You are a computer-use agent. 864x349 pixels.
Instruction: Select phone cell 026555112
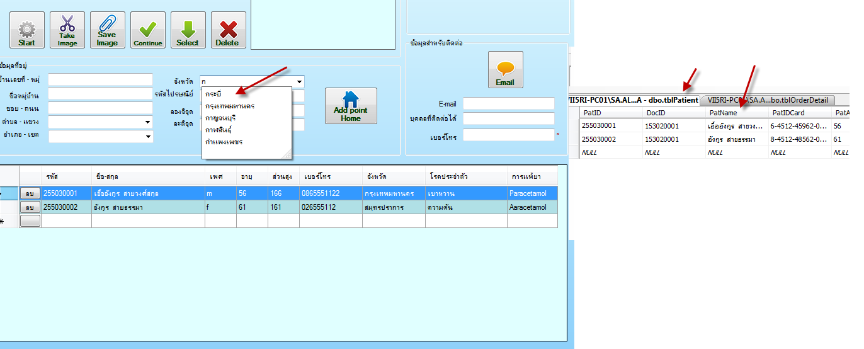coord(331,207)
